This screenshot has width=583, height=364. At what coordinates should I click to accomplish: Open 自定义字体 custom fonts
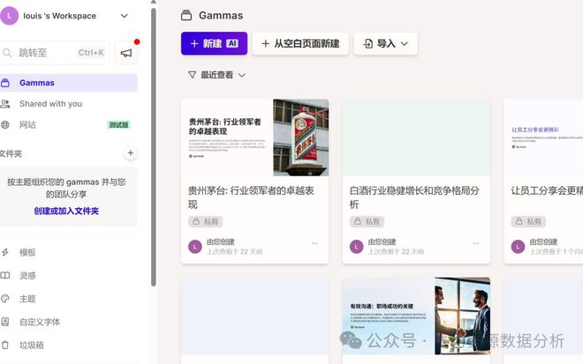(x=40, y=322)
